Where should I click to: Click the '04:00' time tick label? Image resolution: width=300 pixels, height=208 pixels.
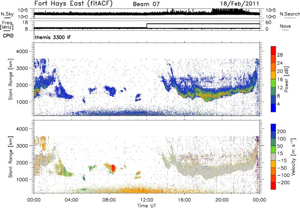coord(72,200)
